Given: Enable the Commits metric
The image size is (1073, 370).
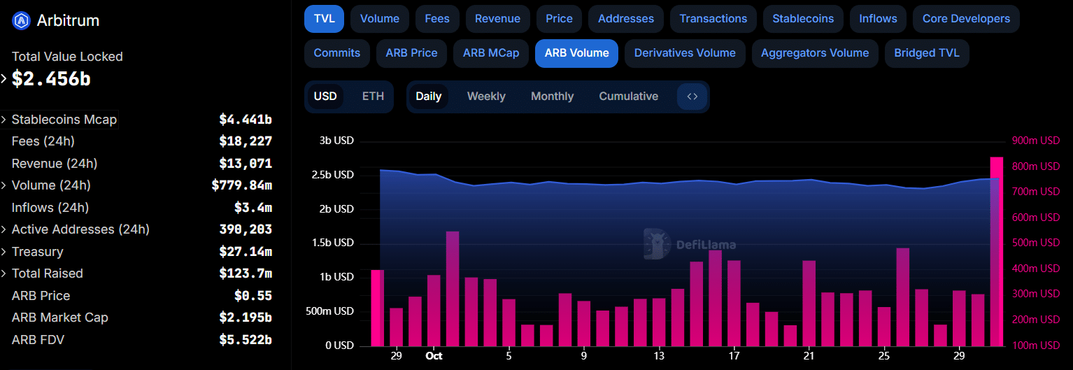Looking at the screenshot, I should pyautogui.click(x=337, y=53).
